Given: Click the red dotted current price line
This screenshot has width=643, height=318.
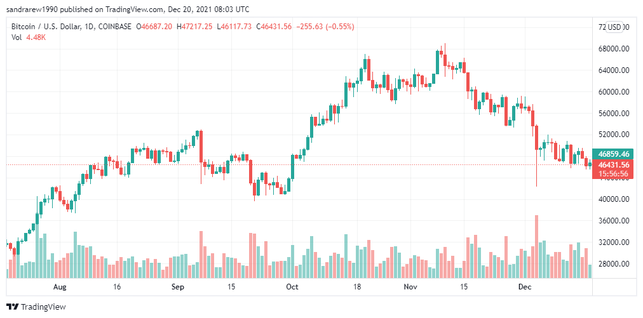Looking at the screenshot, I should [299, 165].
